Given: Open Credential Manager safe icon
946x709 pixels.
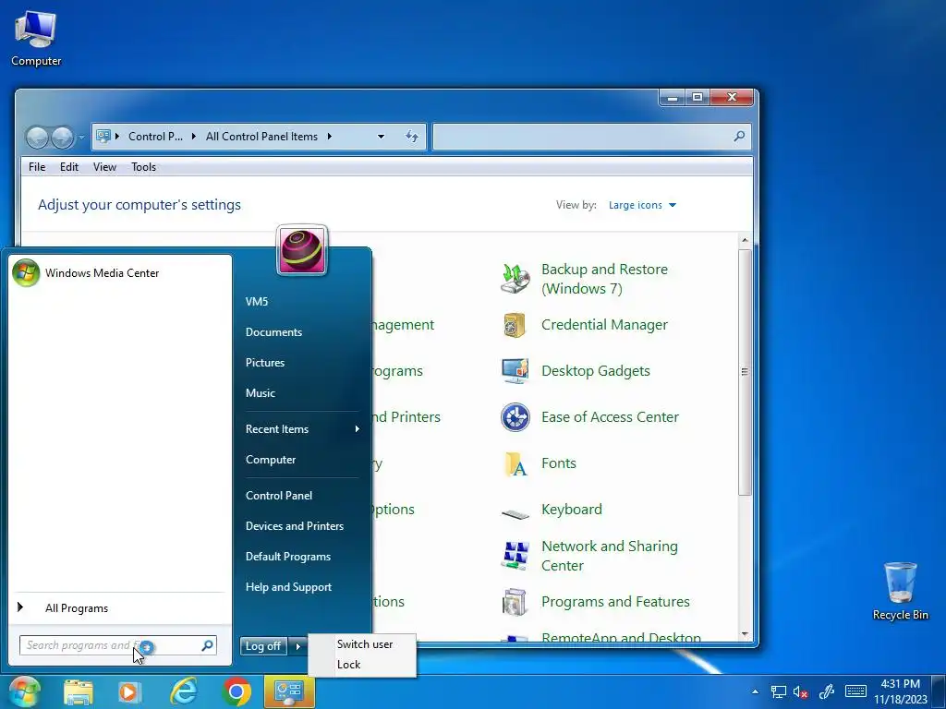Looking at the screenshot, I should click(515, 325).
